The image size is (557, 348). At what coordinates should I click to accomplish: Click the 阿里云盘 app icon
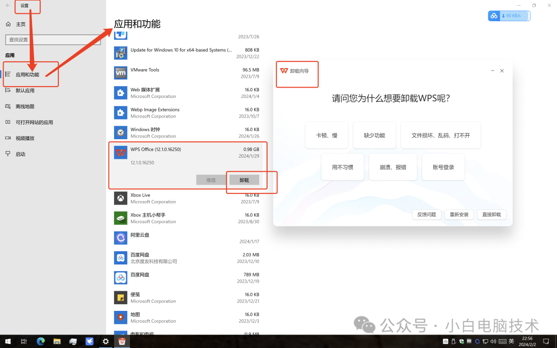(x=121, y=238)
